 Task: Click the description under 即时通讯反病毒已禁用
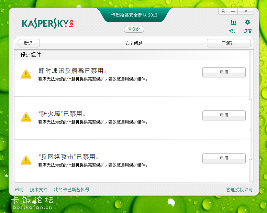click(93, 79)
